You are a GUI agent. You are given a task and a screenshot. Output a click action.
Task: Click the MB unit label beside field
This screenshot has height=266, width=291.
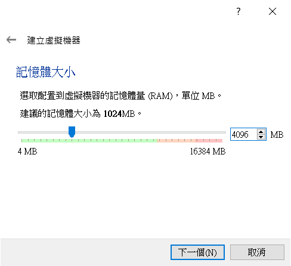pyautogui.click(x=277, y=135)
